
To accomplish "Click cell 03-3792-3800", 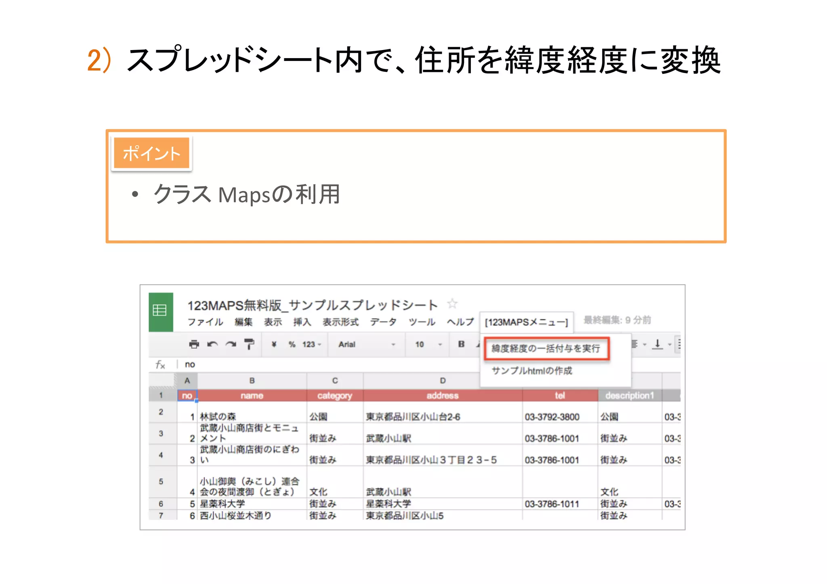I will [560, 412].
